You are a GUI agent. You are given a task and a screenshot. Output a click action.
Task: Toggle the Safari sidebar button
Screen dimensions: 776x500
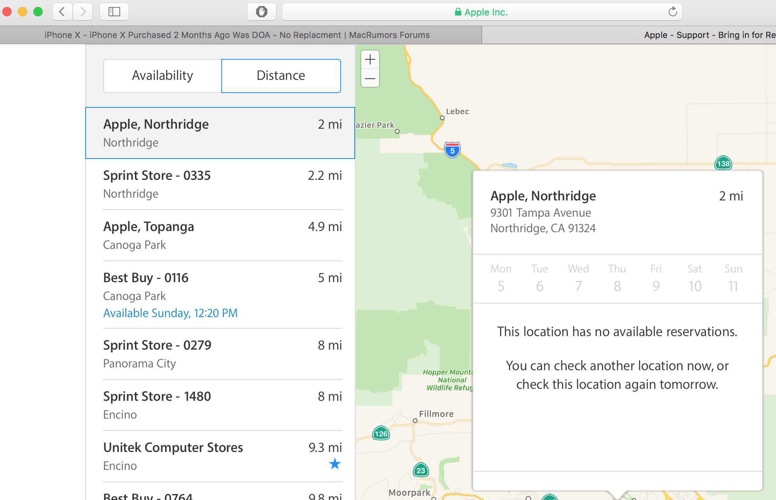point(114,12)
